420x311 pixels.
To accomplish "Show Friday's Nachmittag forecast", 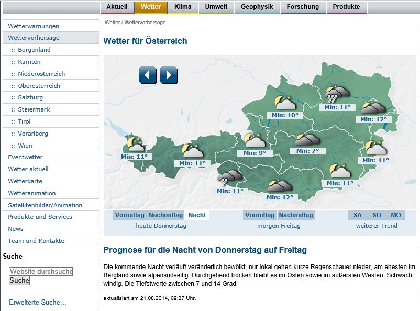I will (296, 215).
